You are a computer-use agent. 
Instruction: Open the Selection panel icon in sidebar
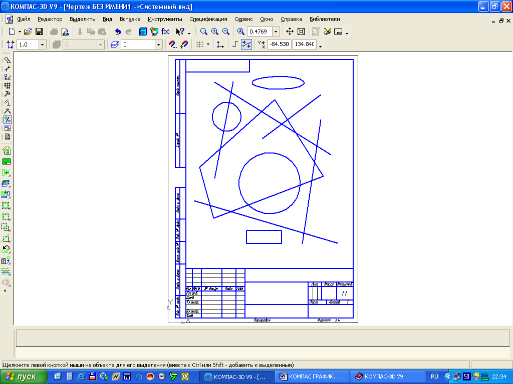7,119
